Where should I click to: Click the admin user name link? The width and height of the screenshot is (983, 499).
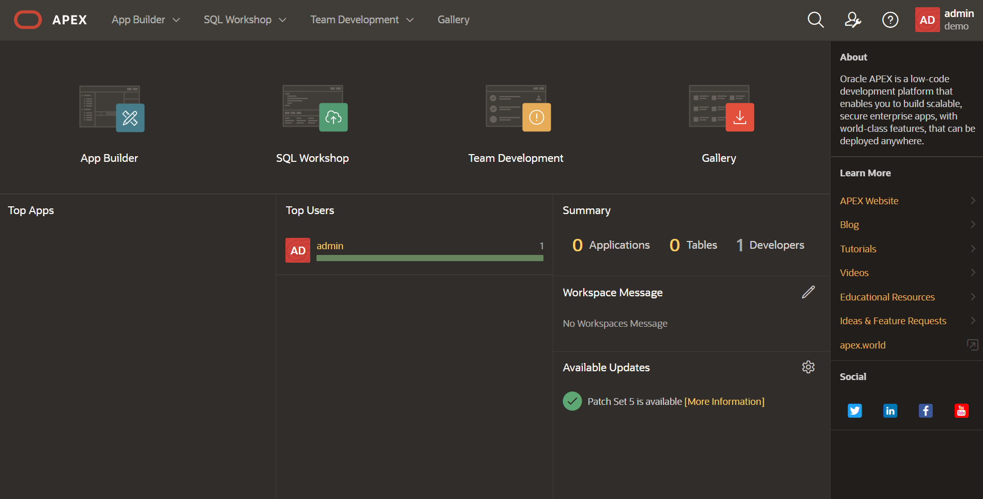(330, 246)
